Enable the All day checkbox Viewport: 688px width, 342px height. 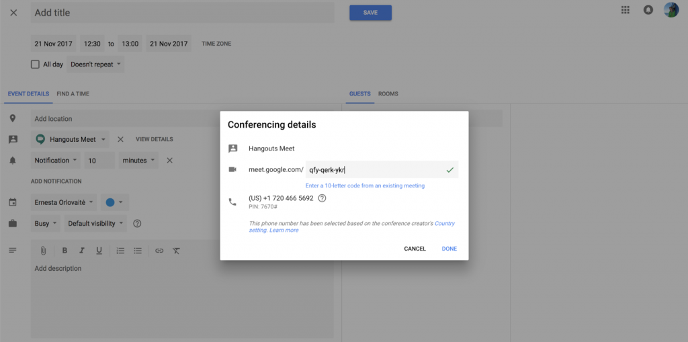36,65
